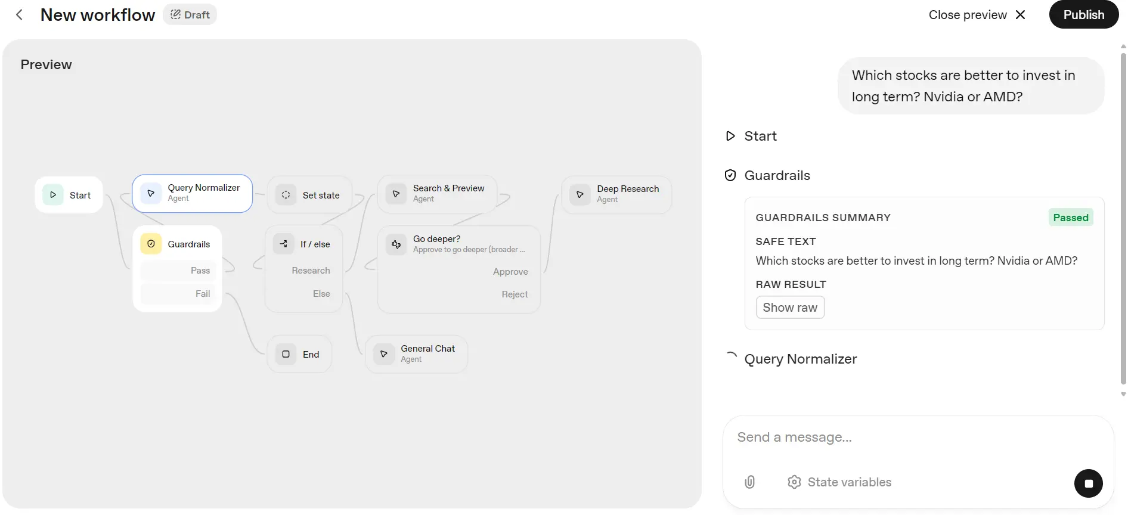Image resolution: width=1128 pixels, height=515 pixels.
Task: Show raw guardrails result
Action: point(790,308)
